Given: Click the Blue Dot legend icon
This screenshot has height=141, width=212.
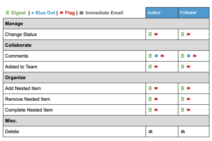Looking at the screenshot, I should pyautogui.click(x=33, y=13).
